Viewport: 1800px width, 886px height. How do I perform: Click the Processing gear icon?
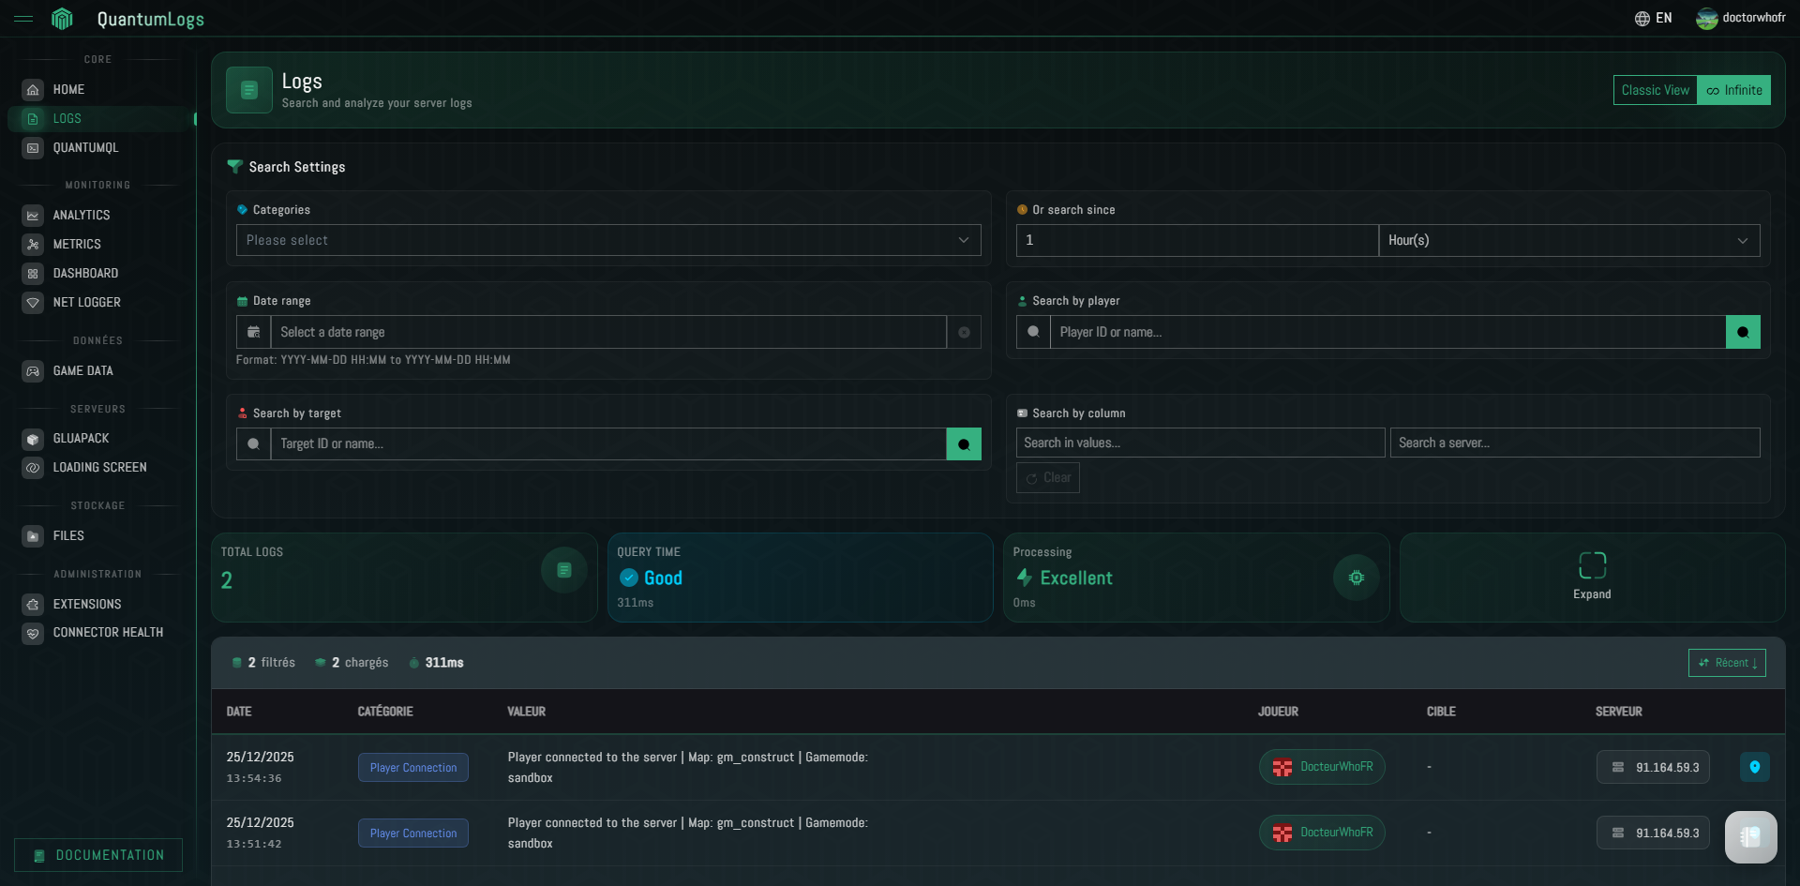click(x=1356, y=578)
